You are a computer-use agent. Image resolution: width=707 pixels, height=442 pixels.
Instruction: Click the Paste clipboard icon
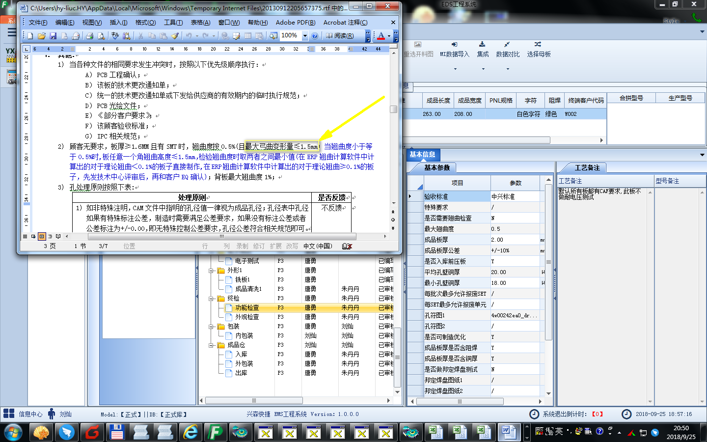[163, 36]
